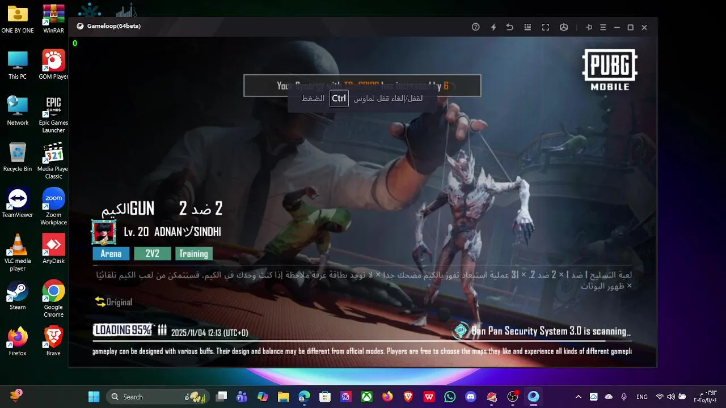The width and height of the screenshot is (726, 408).
Task: Open TeamViewer desktop shortcut
Action: click(x=18, y=203)
